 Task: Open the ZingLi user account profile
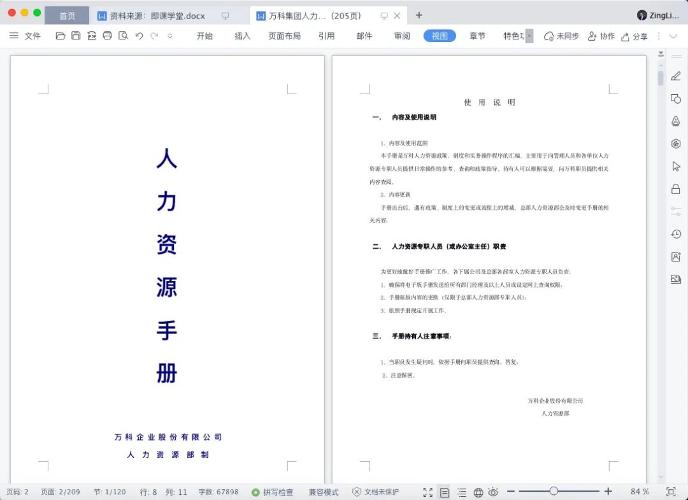point(658,15)
